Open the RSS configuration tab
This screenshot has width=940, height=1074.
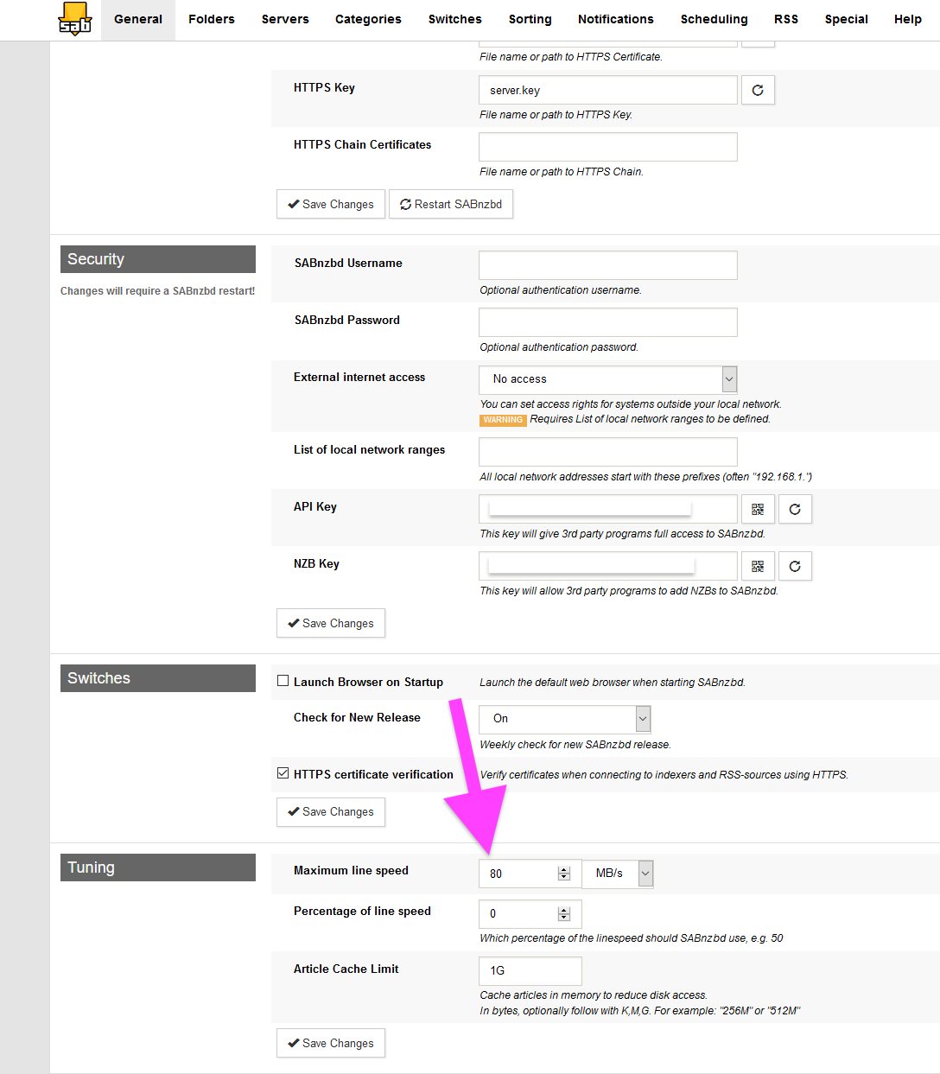(x=786, y=19)
